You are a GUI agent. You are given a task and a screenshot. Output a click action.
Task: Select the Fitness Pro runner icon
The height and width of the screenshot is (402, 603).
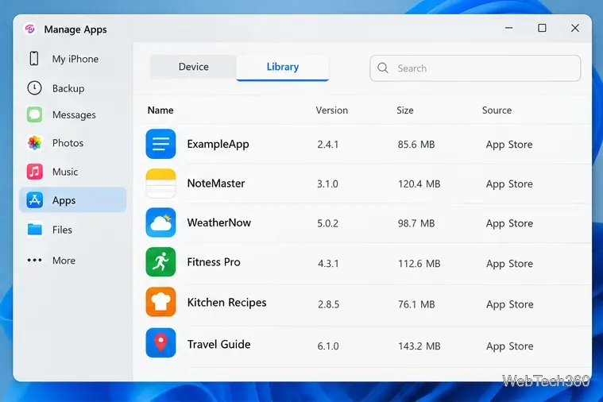160,262
